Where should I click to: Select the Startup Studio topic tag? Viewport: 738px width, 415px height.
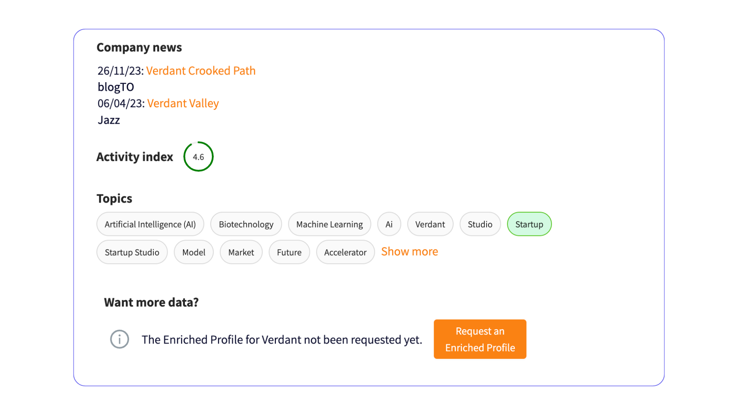(x=132, y=252)
